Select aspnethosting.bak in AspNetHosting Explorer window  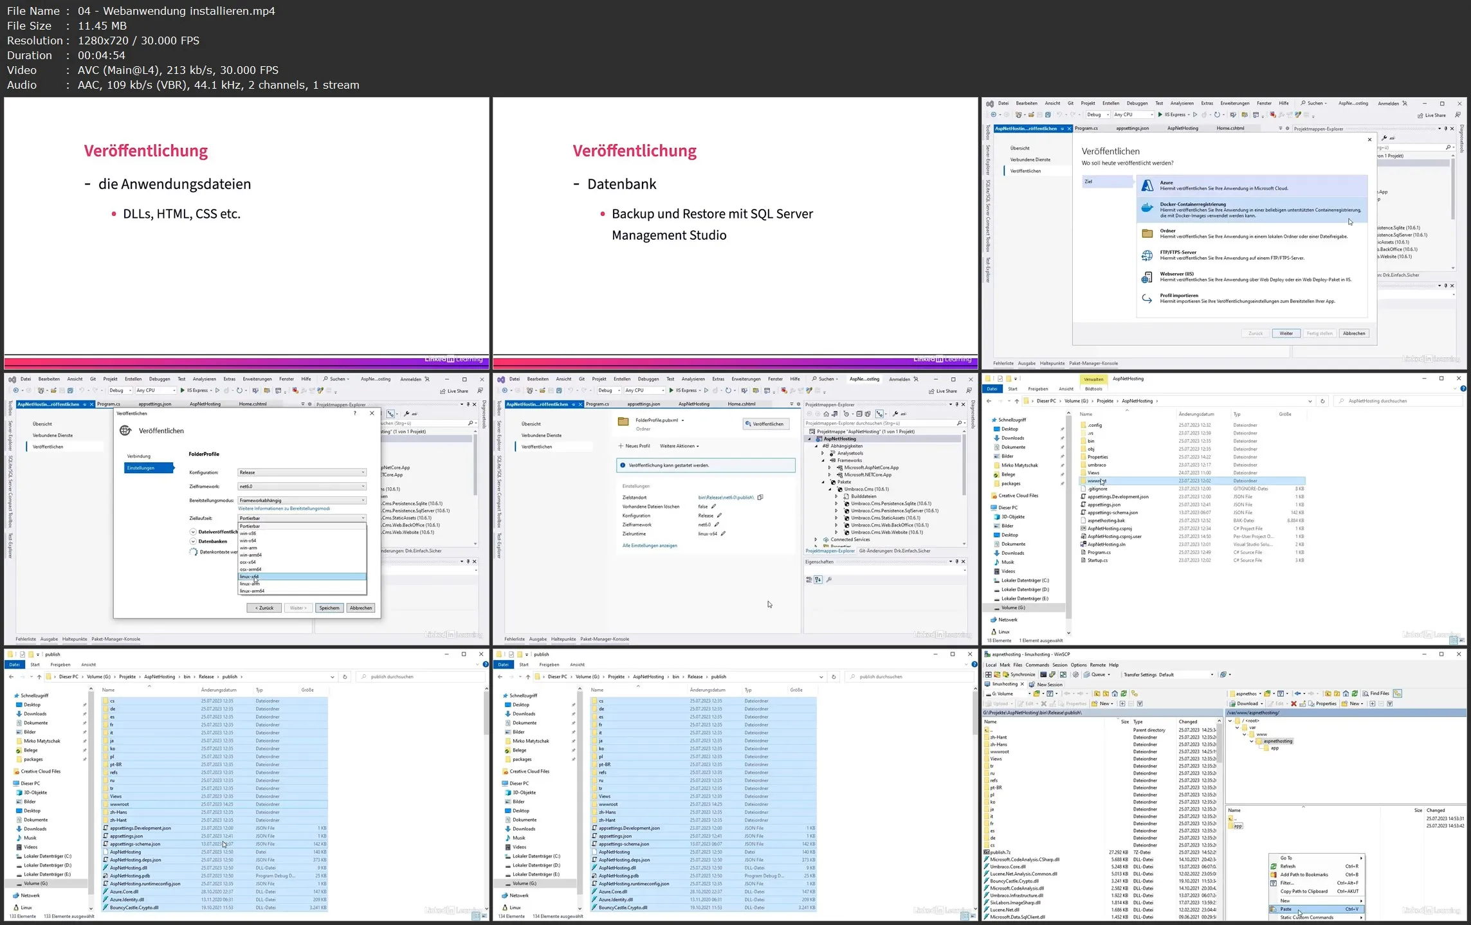point(1192,521)
